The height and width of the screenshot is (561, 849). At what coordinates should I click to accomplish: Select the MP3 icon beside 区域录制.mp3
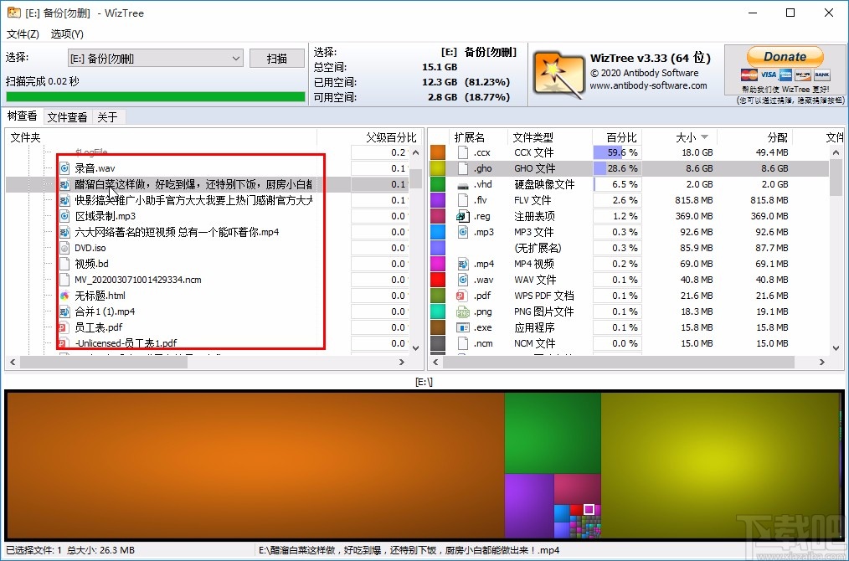(64, 216)
